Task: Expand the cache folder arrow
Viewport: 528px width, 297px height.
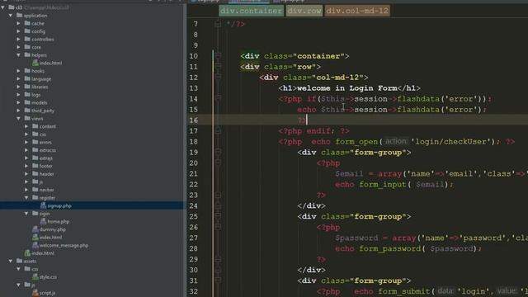Action: pyautogui.click(x=18, y=23)
